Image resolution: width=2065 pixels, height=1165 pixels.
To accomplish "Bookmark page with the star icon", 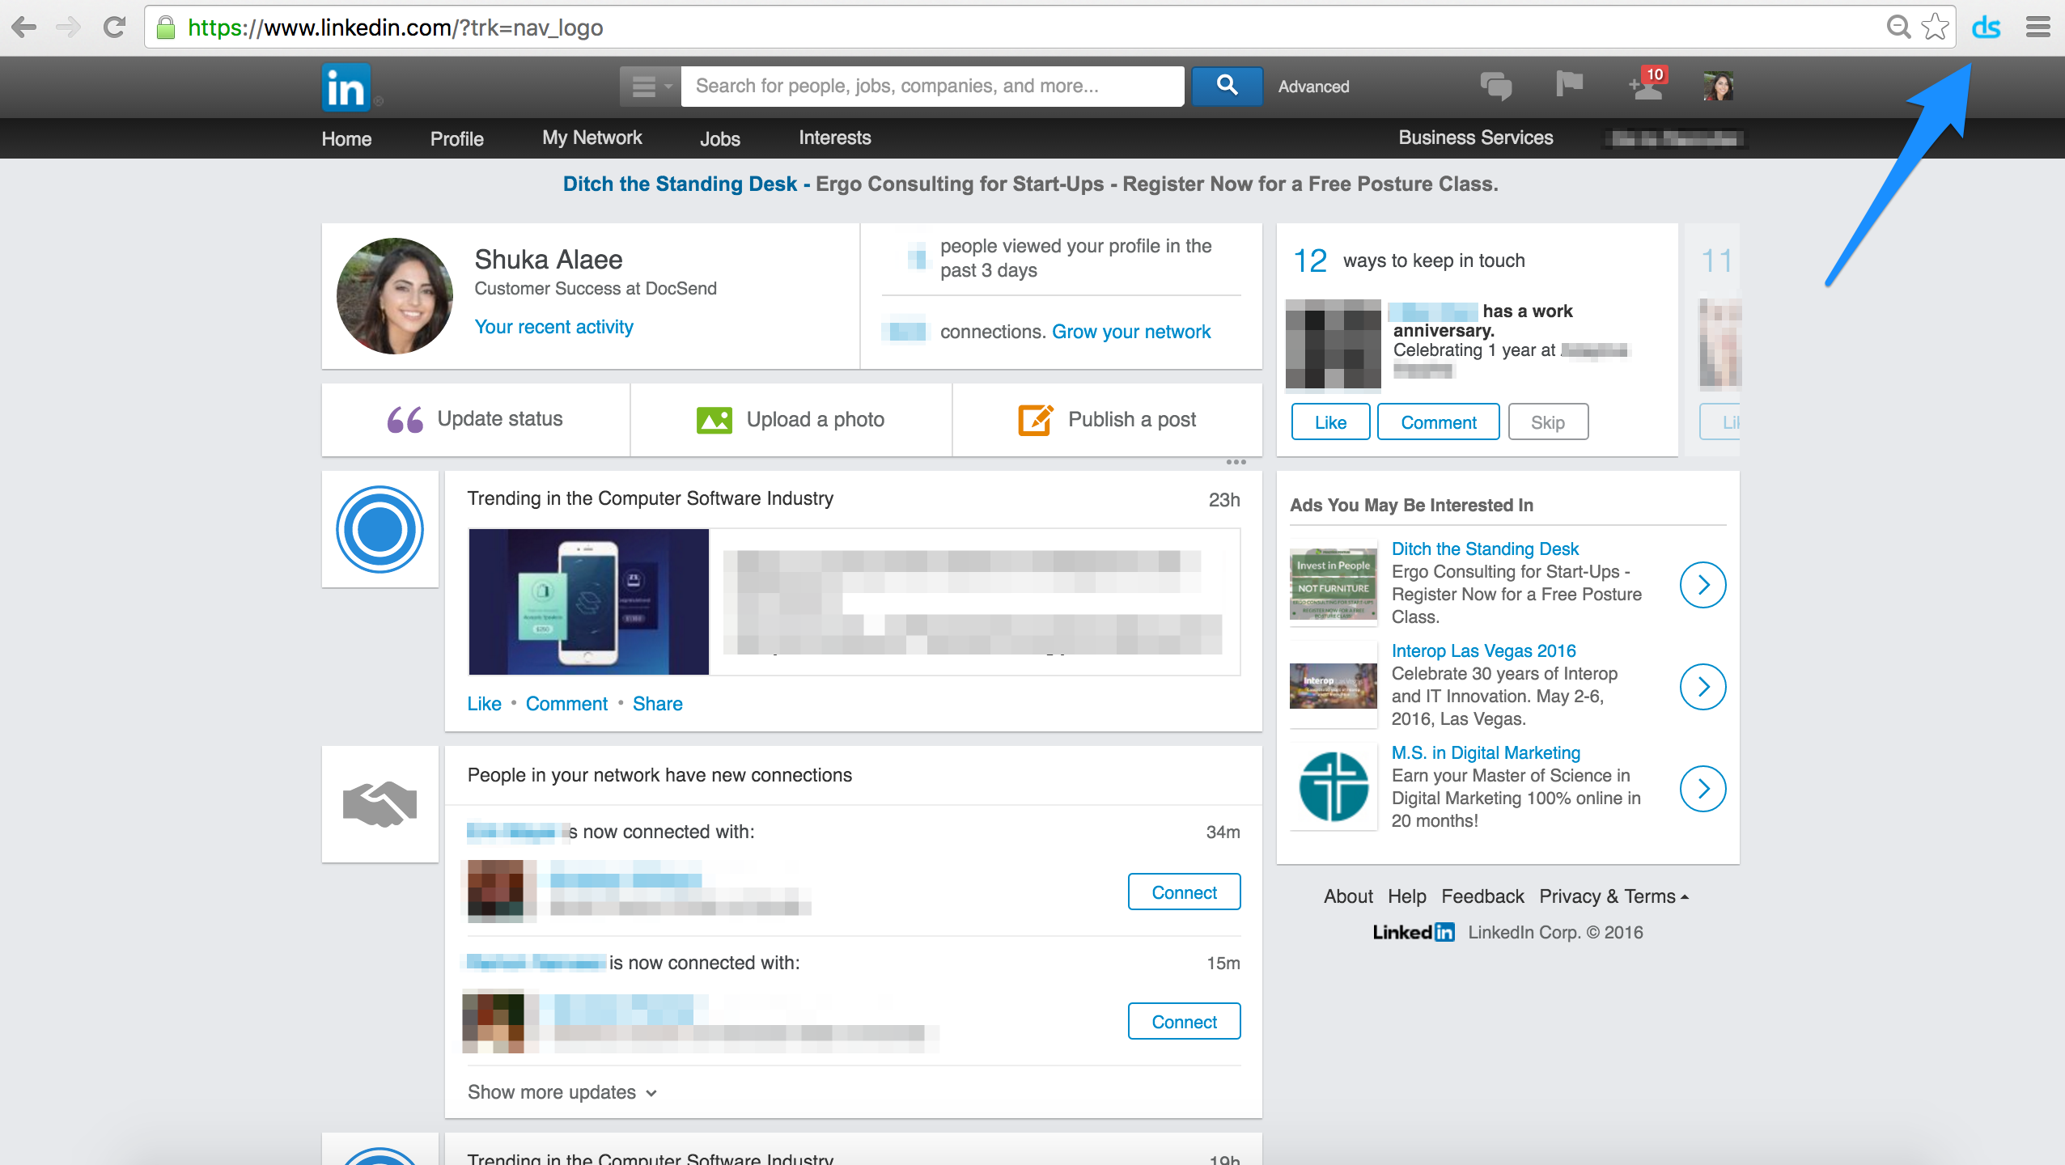I will [x=1935, y=27].
